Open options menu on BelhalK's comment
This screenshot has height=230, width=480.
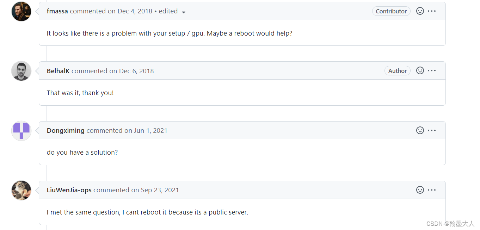432,70
